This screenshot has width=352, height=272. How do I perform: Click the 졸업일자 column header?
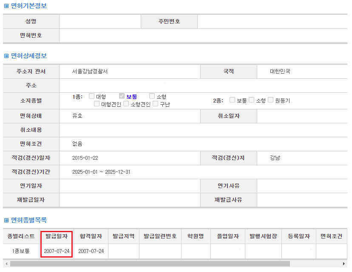[228, 236]
